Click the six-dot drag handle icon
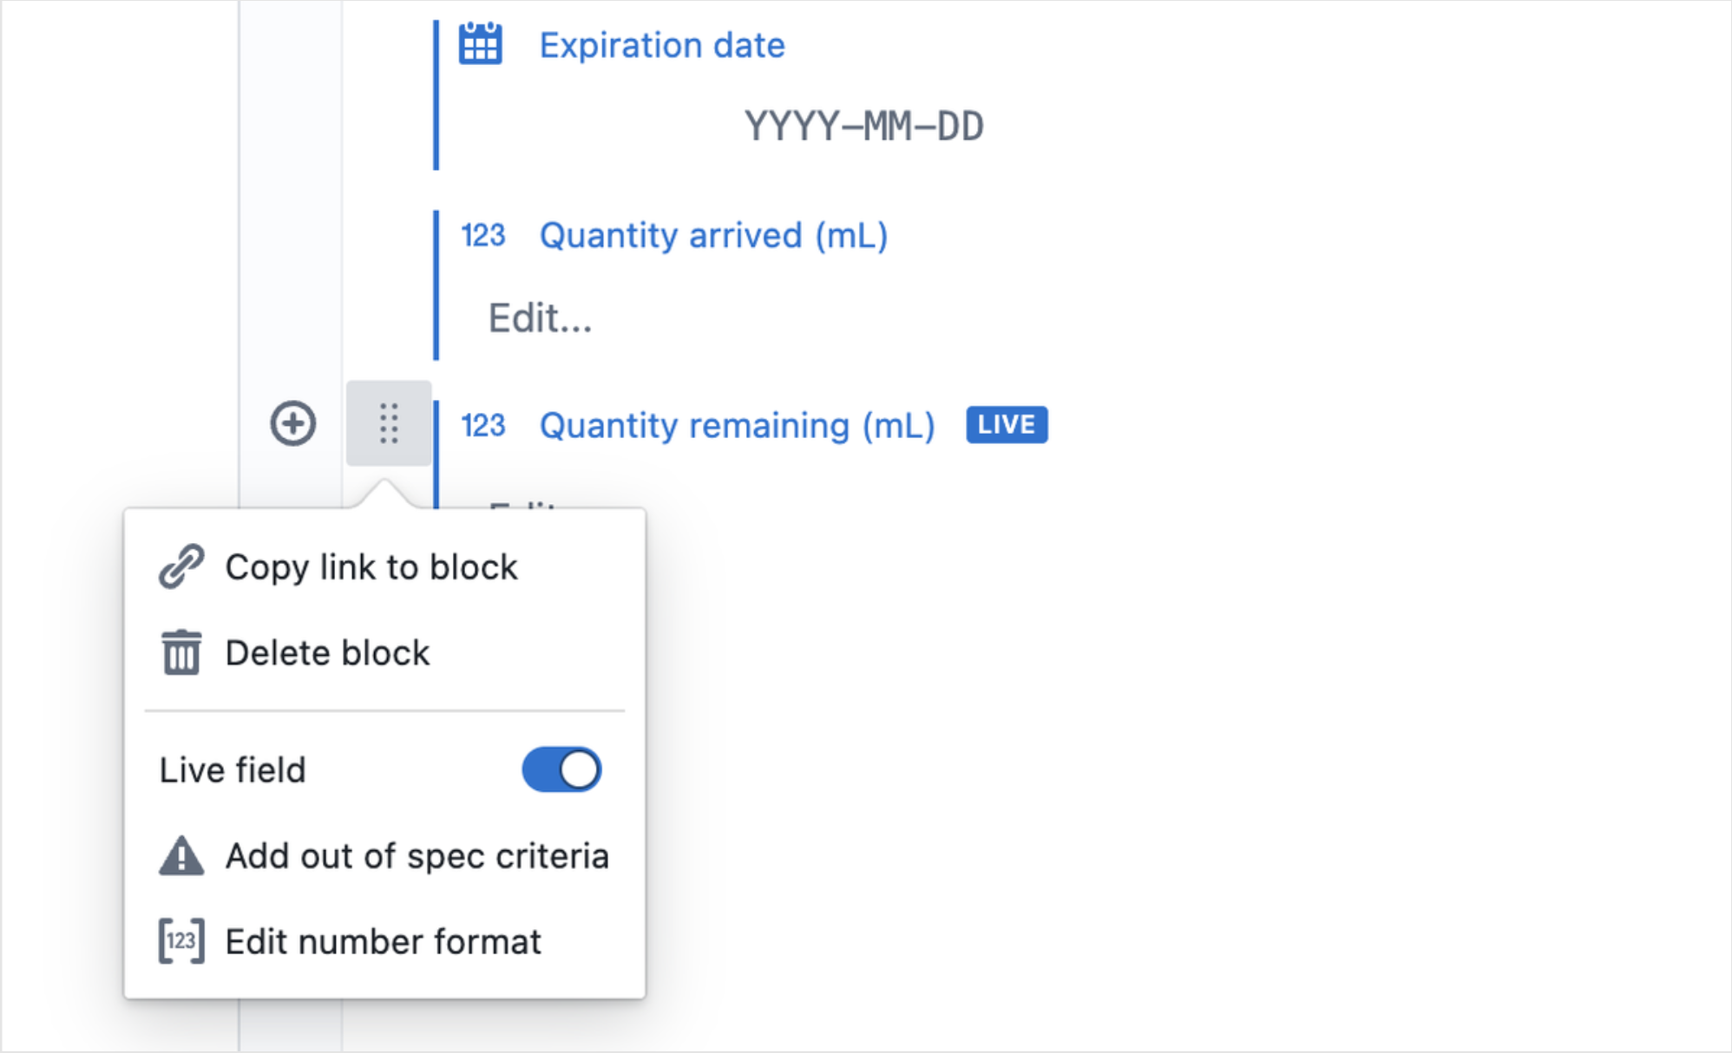This screenshot has width=1732, height=1053. tap(389, 424)
